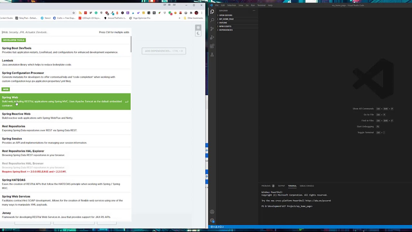Select the highlighted Spring Web dependency
Image resolution: width=412 pixels, height=232 pixels.
(65, 101)
